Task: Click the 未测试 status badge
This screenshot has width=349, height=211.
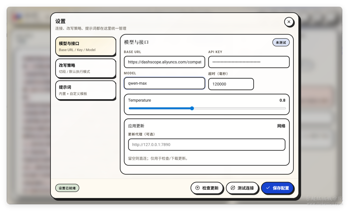Action: 281,43
